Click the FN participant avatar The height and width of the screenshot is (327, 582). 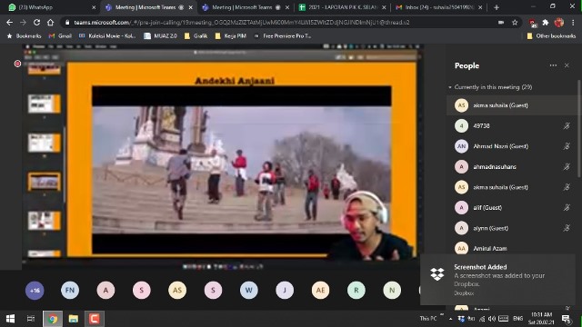(70, 291)
